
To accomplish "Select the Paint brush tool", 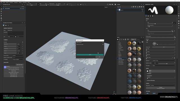I will pyautogui.click(x=1, y=7).
